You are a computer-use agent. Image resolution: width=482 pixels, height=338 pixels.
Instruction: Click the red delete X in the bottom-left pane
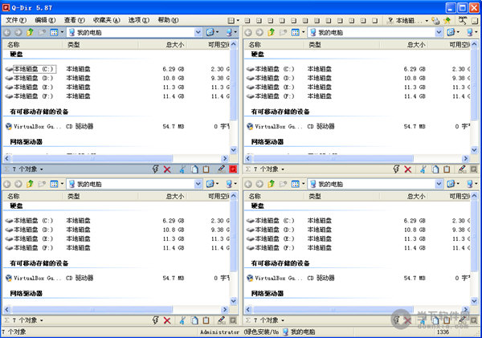click(x=167, y=320)
